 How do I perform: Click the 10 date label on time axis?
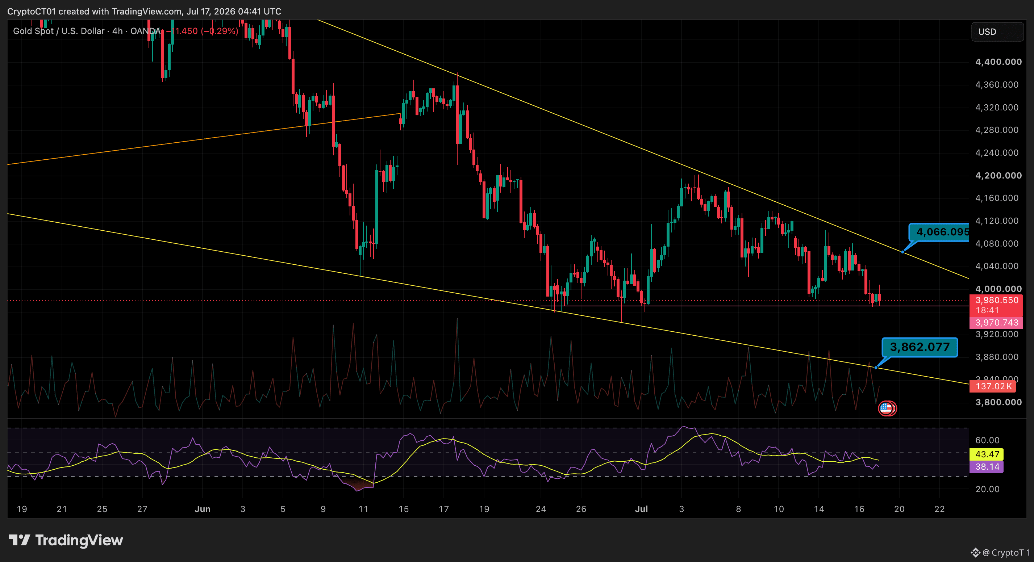coord(779,509)
